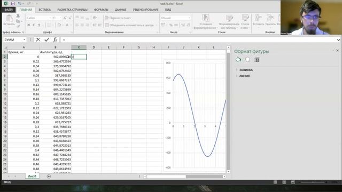Toggle middle vertical alignment
This screenshot has width=342, height=192.
pyautogui.click(x=82, y=18)
